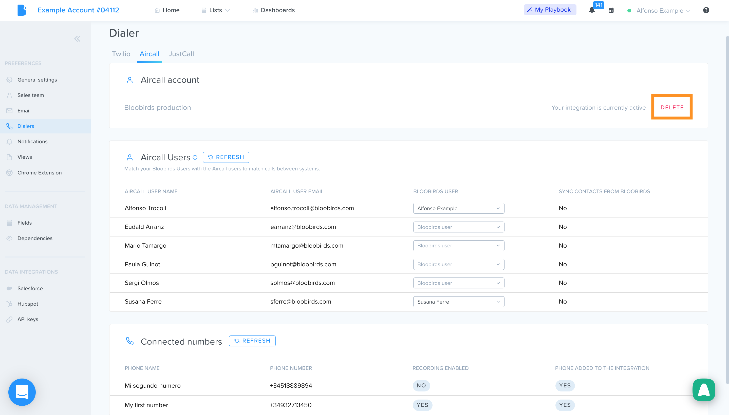The height and width of the screenshot is (415, 729).
Task: Open the calendar icon in header
Action: pos(611,10)
